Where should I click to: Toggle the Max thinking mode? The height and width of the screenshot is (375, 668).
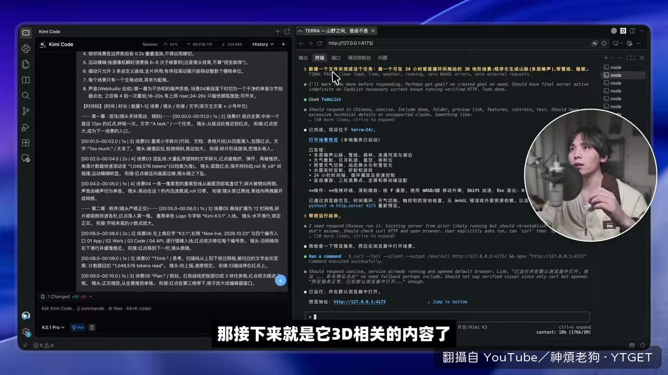pyautogui.click(x=77, y=327)
